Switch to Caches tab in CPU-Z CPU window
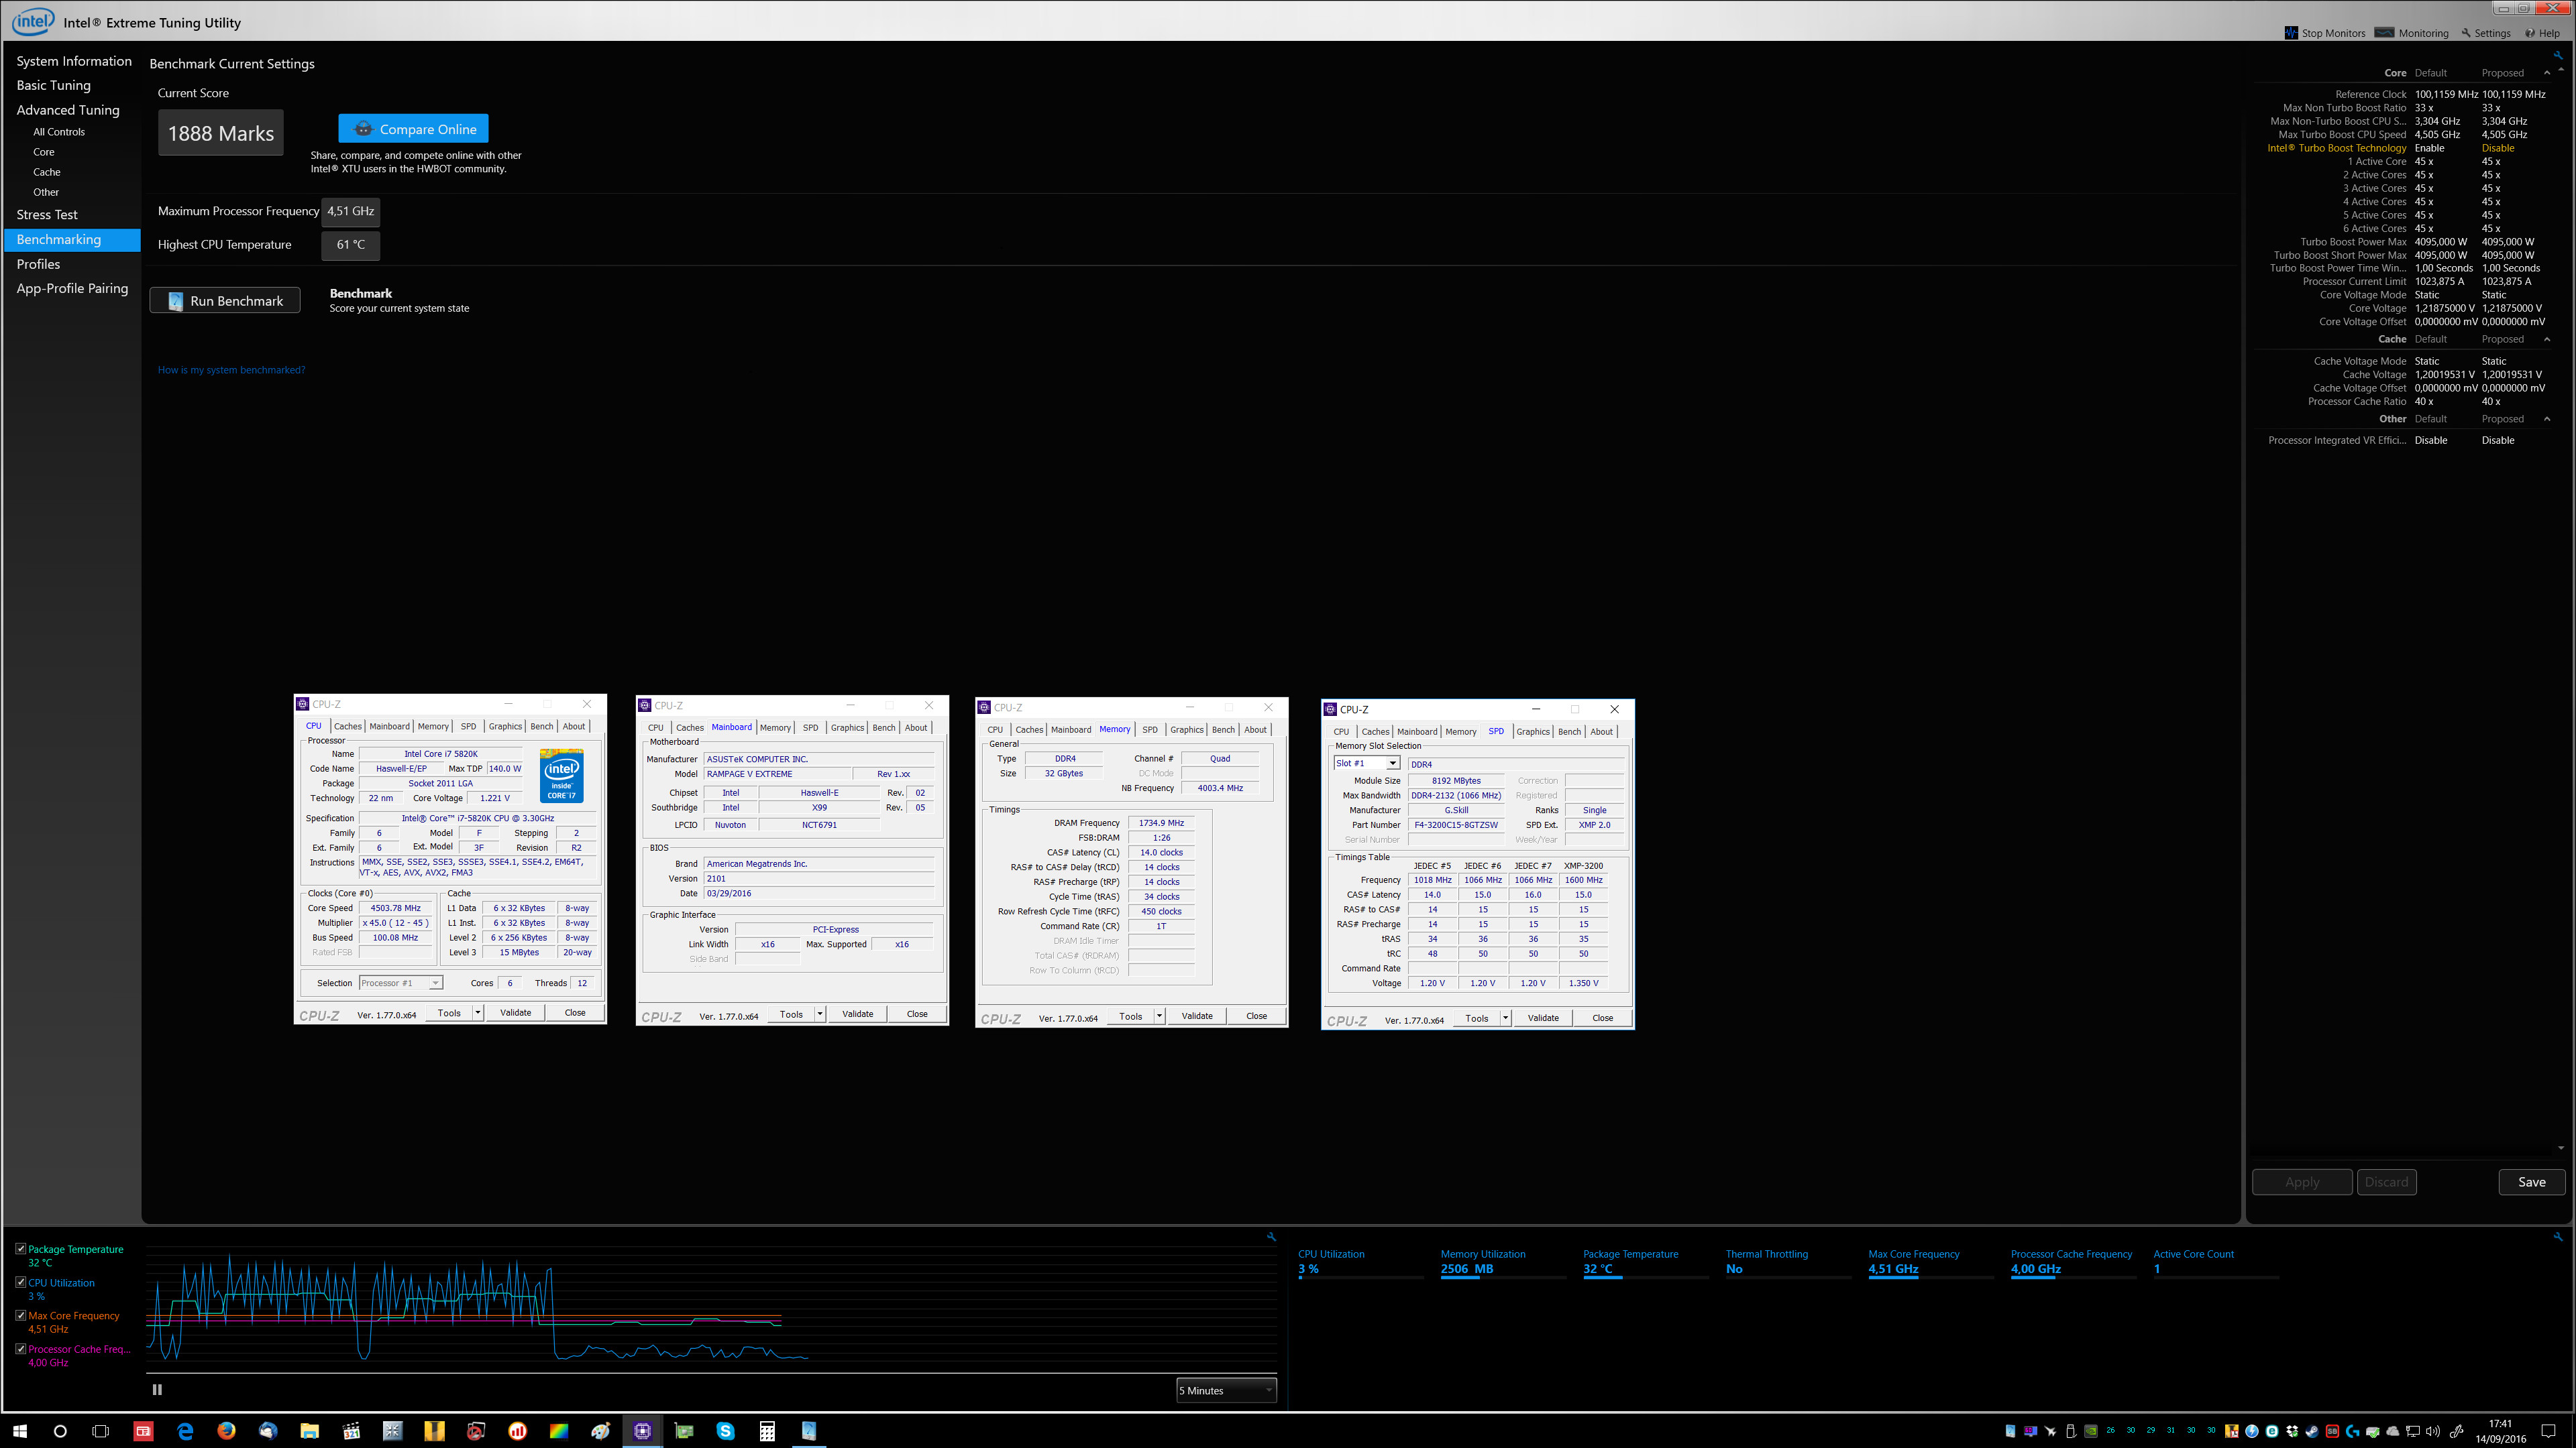The height and width of the screenshot is (1448, 2576). (x=348, y=727)
